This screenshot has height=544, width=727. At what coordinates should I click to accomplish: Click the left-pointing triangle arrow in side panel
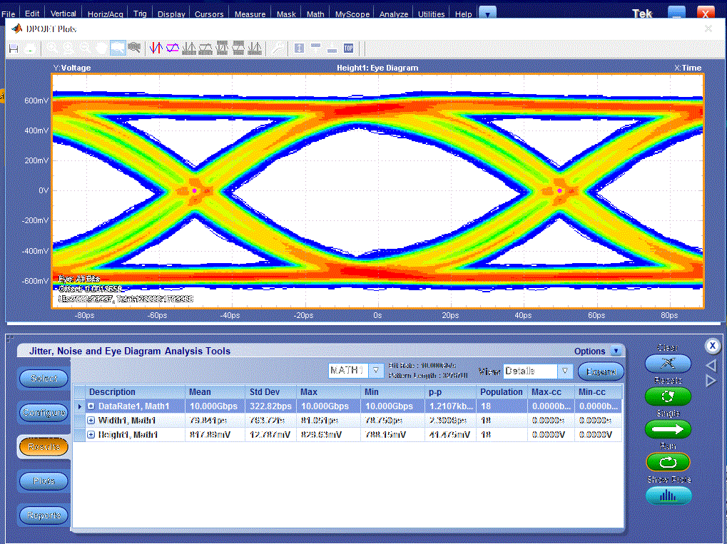(x=711, y=365)
